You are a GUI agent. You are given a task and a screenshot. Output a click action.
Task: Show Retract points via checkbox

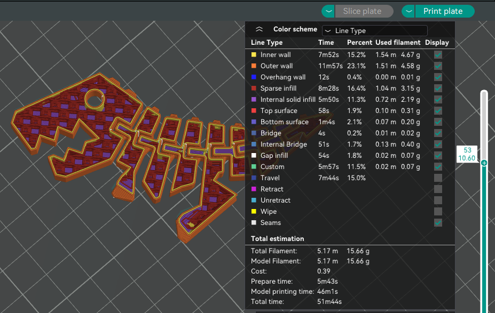[x=438, y=189]
